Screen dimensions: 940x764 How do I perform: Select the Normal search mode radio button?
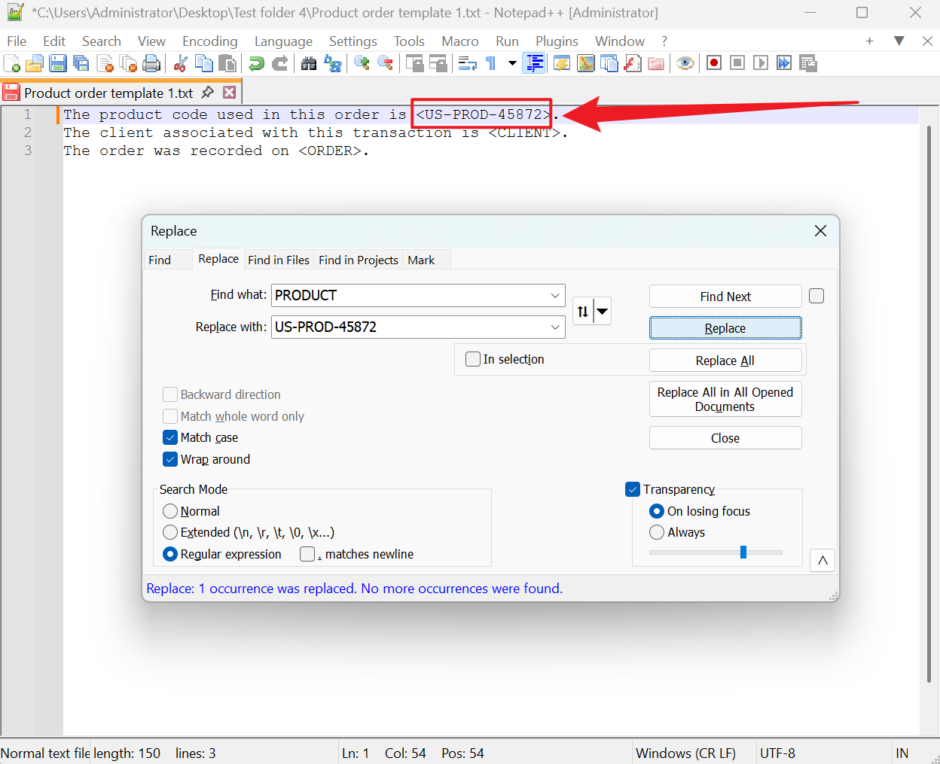[171, 511]
